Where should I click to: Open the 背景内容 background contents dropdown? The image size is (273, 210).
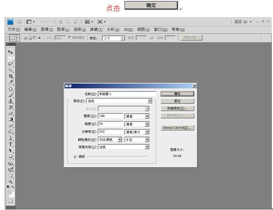pos(147,147)
